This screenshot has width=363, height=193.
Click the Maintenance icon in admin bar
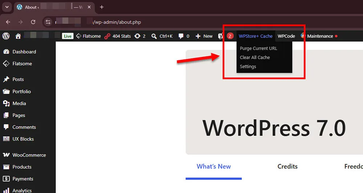pyautogui.click(x=303, y=36)
